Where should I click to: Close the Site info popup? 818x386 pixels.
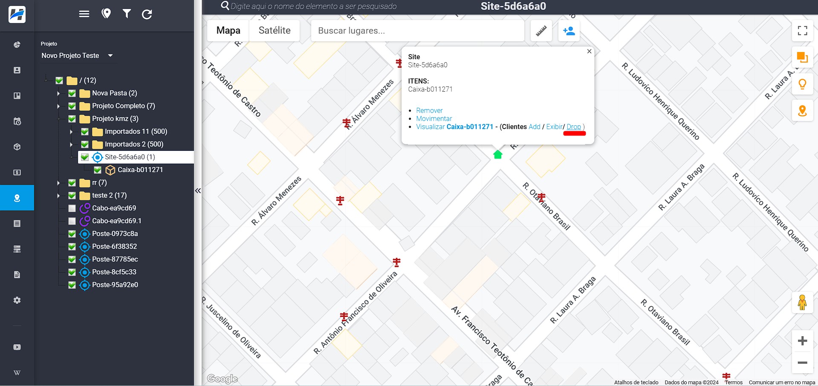(589, 52)
